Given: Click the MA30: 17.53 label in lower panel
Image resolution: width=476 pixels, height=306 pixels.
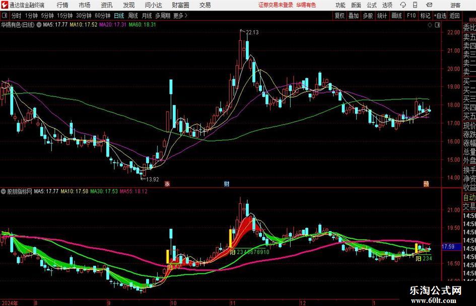Looking at the screenshot, I should (x=104, y=191).
